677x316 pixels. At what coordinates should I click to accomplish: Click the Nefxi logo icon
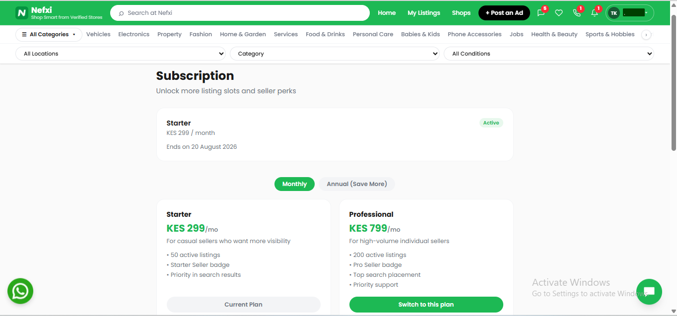coord(22,13)
